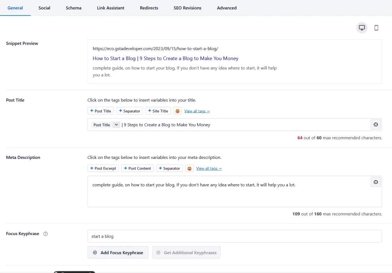The width and height of the screenshot is (392, 273).
Task: Open View all tags link under Post Title
Action: 197,111
